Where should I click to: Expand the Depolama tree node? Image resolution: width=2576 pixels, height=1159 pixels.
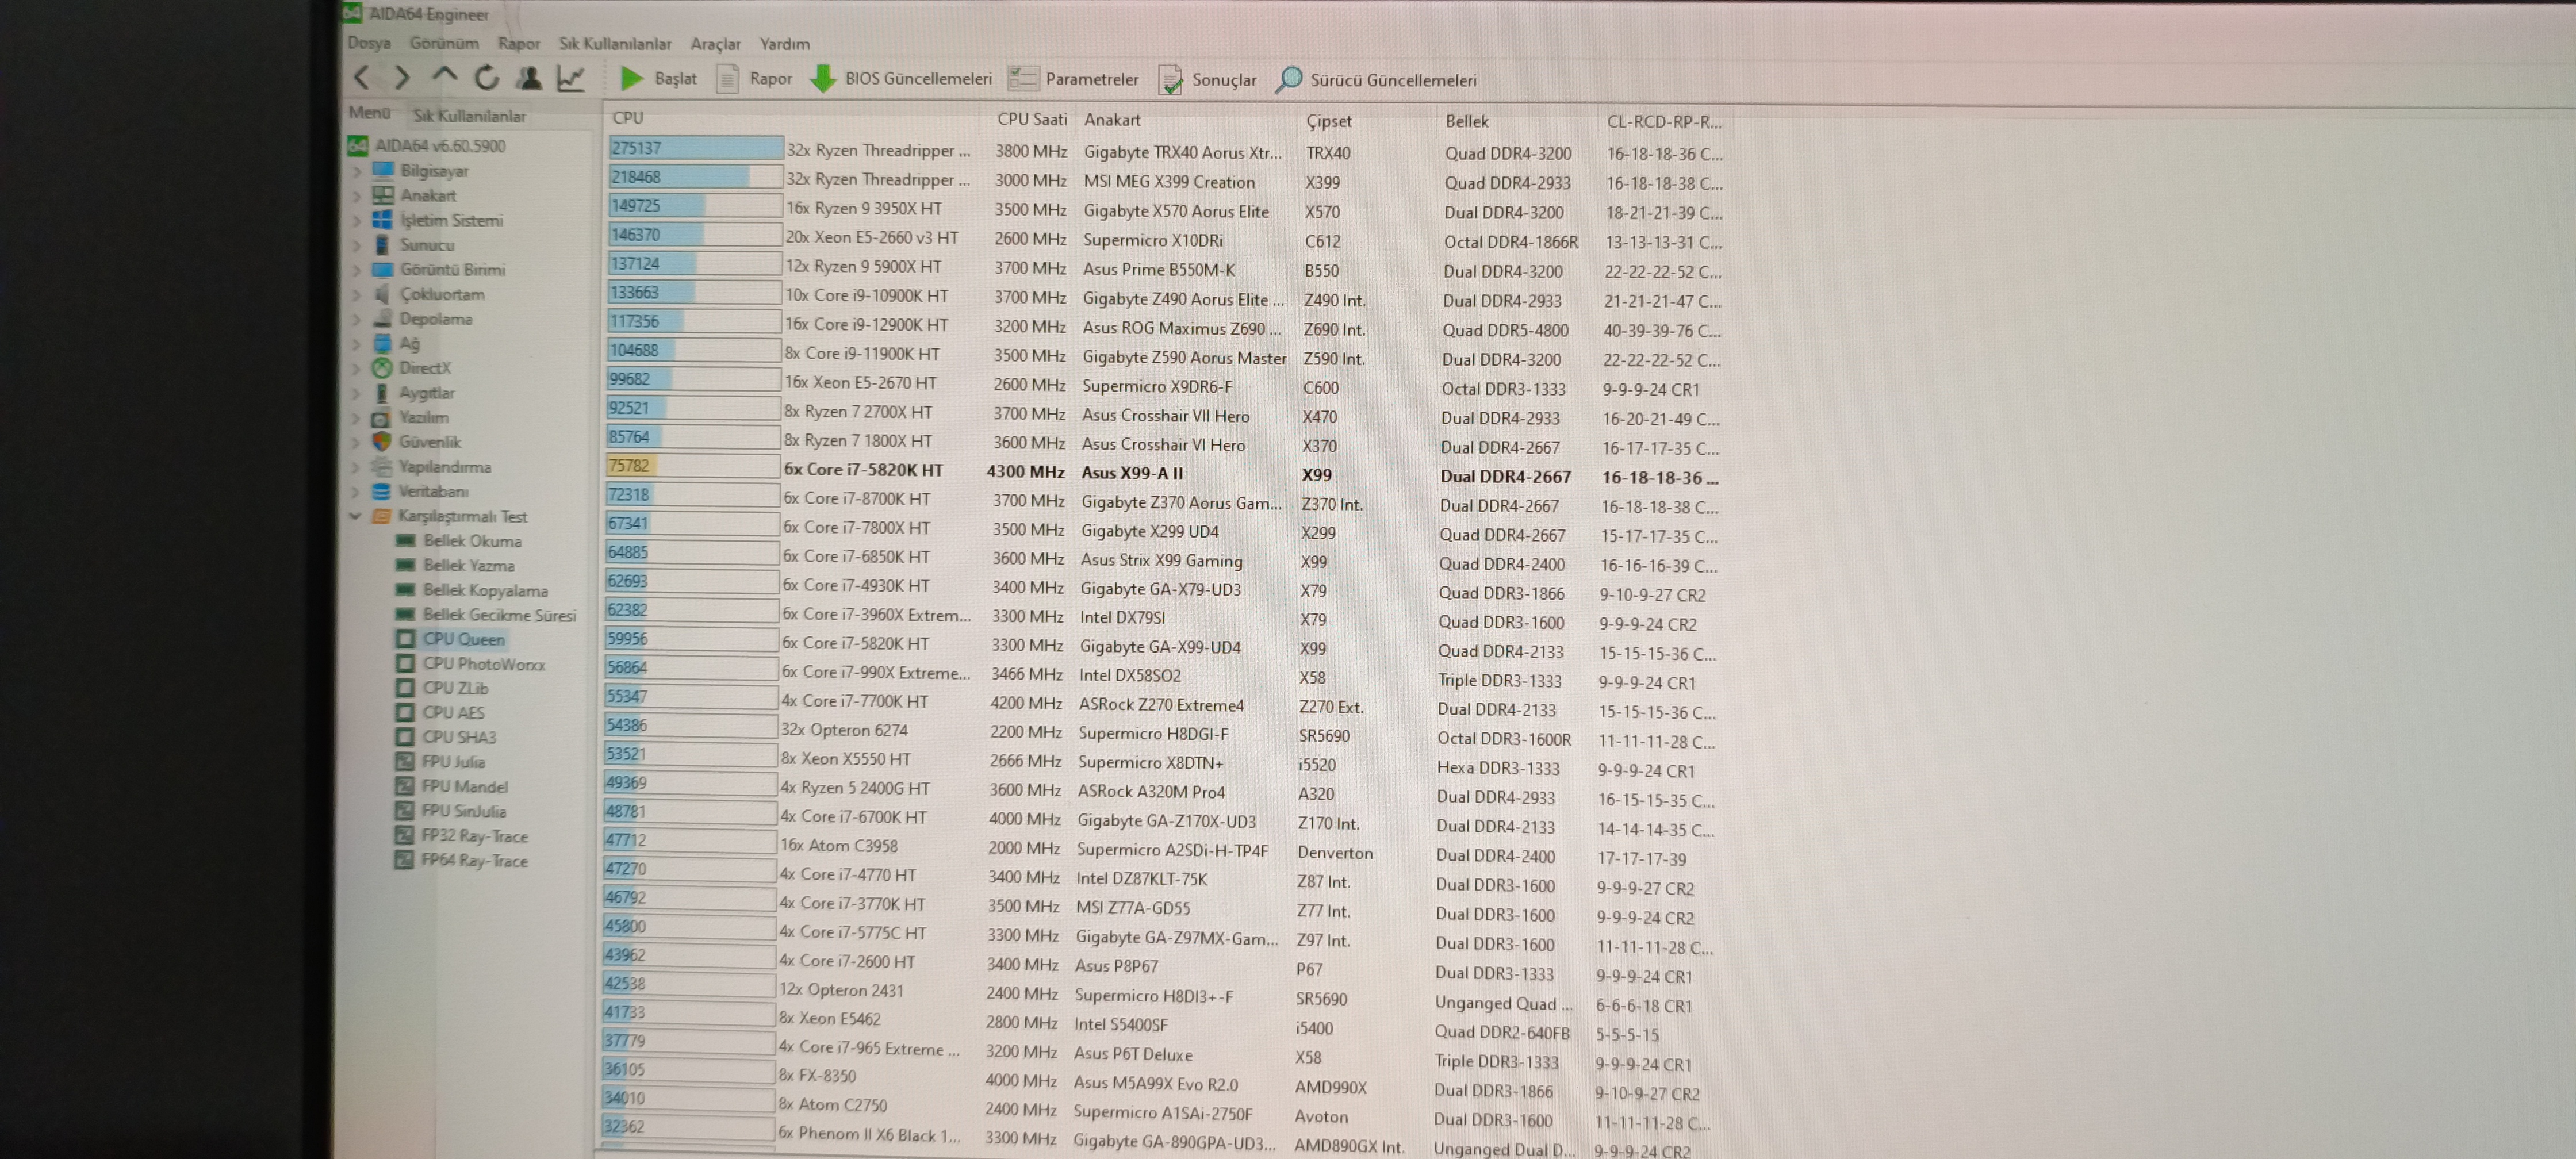[x=357, y=319]
